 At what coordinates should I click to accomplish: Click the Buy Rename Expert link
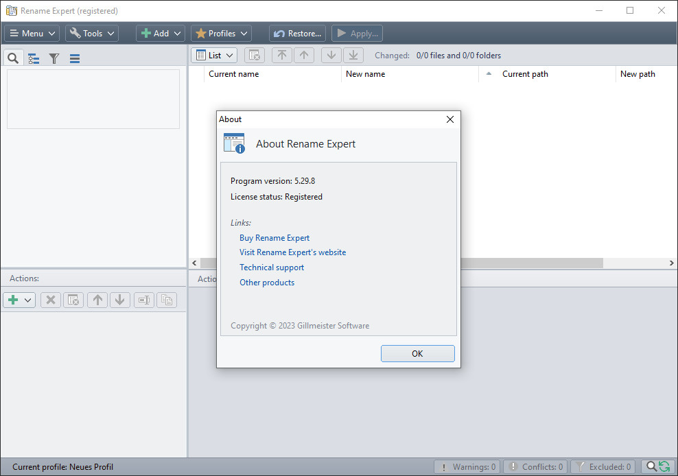pyautogui.click(x=274, y=238)
